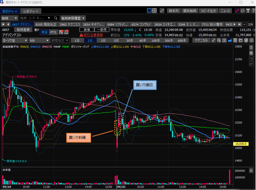The height and width of the screenshot is (190, 256).
Task: Switch to the 比較チャート tab
Action: [x=31, y=11]
